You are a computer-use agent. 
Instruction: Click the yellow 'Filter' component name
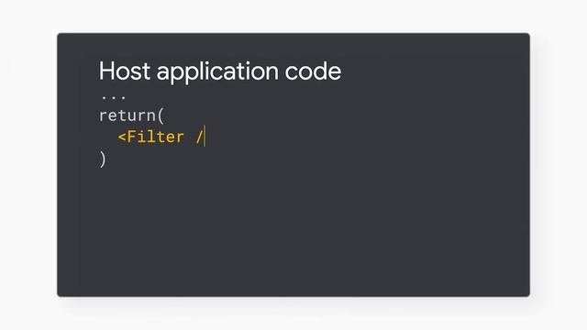[155, 137]
